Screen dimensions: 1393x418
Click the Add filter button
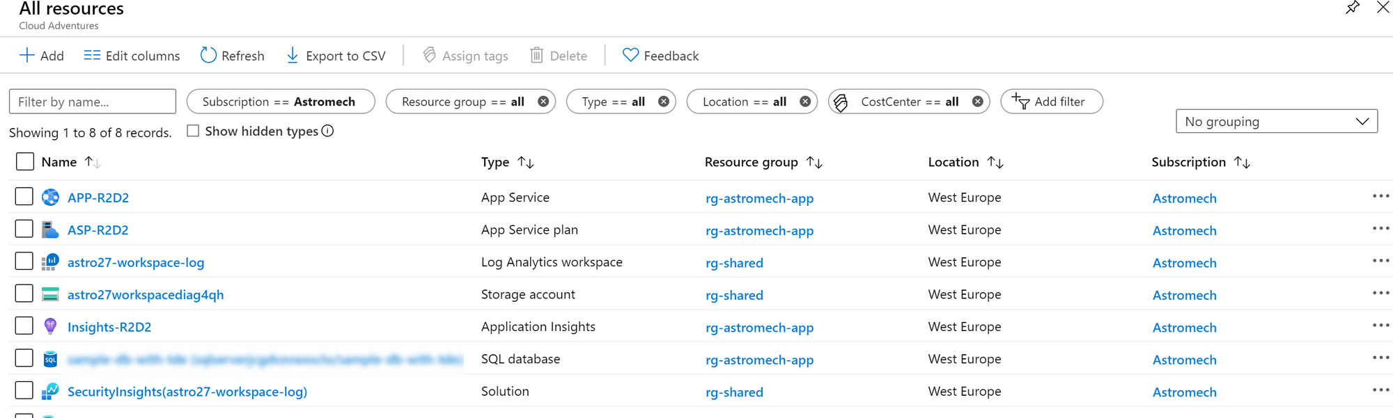pos(1052,102)
